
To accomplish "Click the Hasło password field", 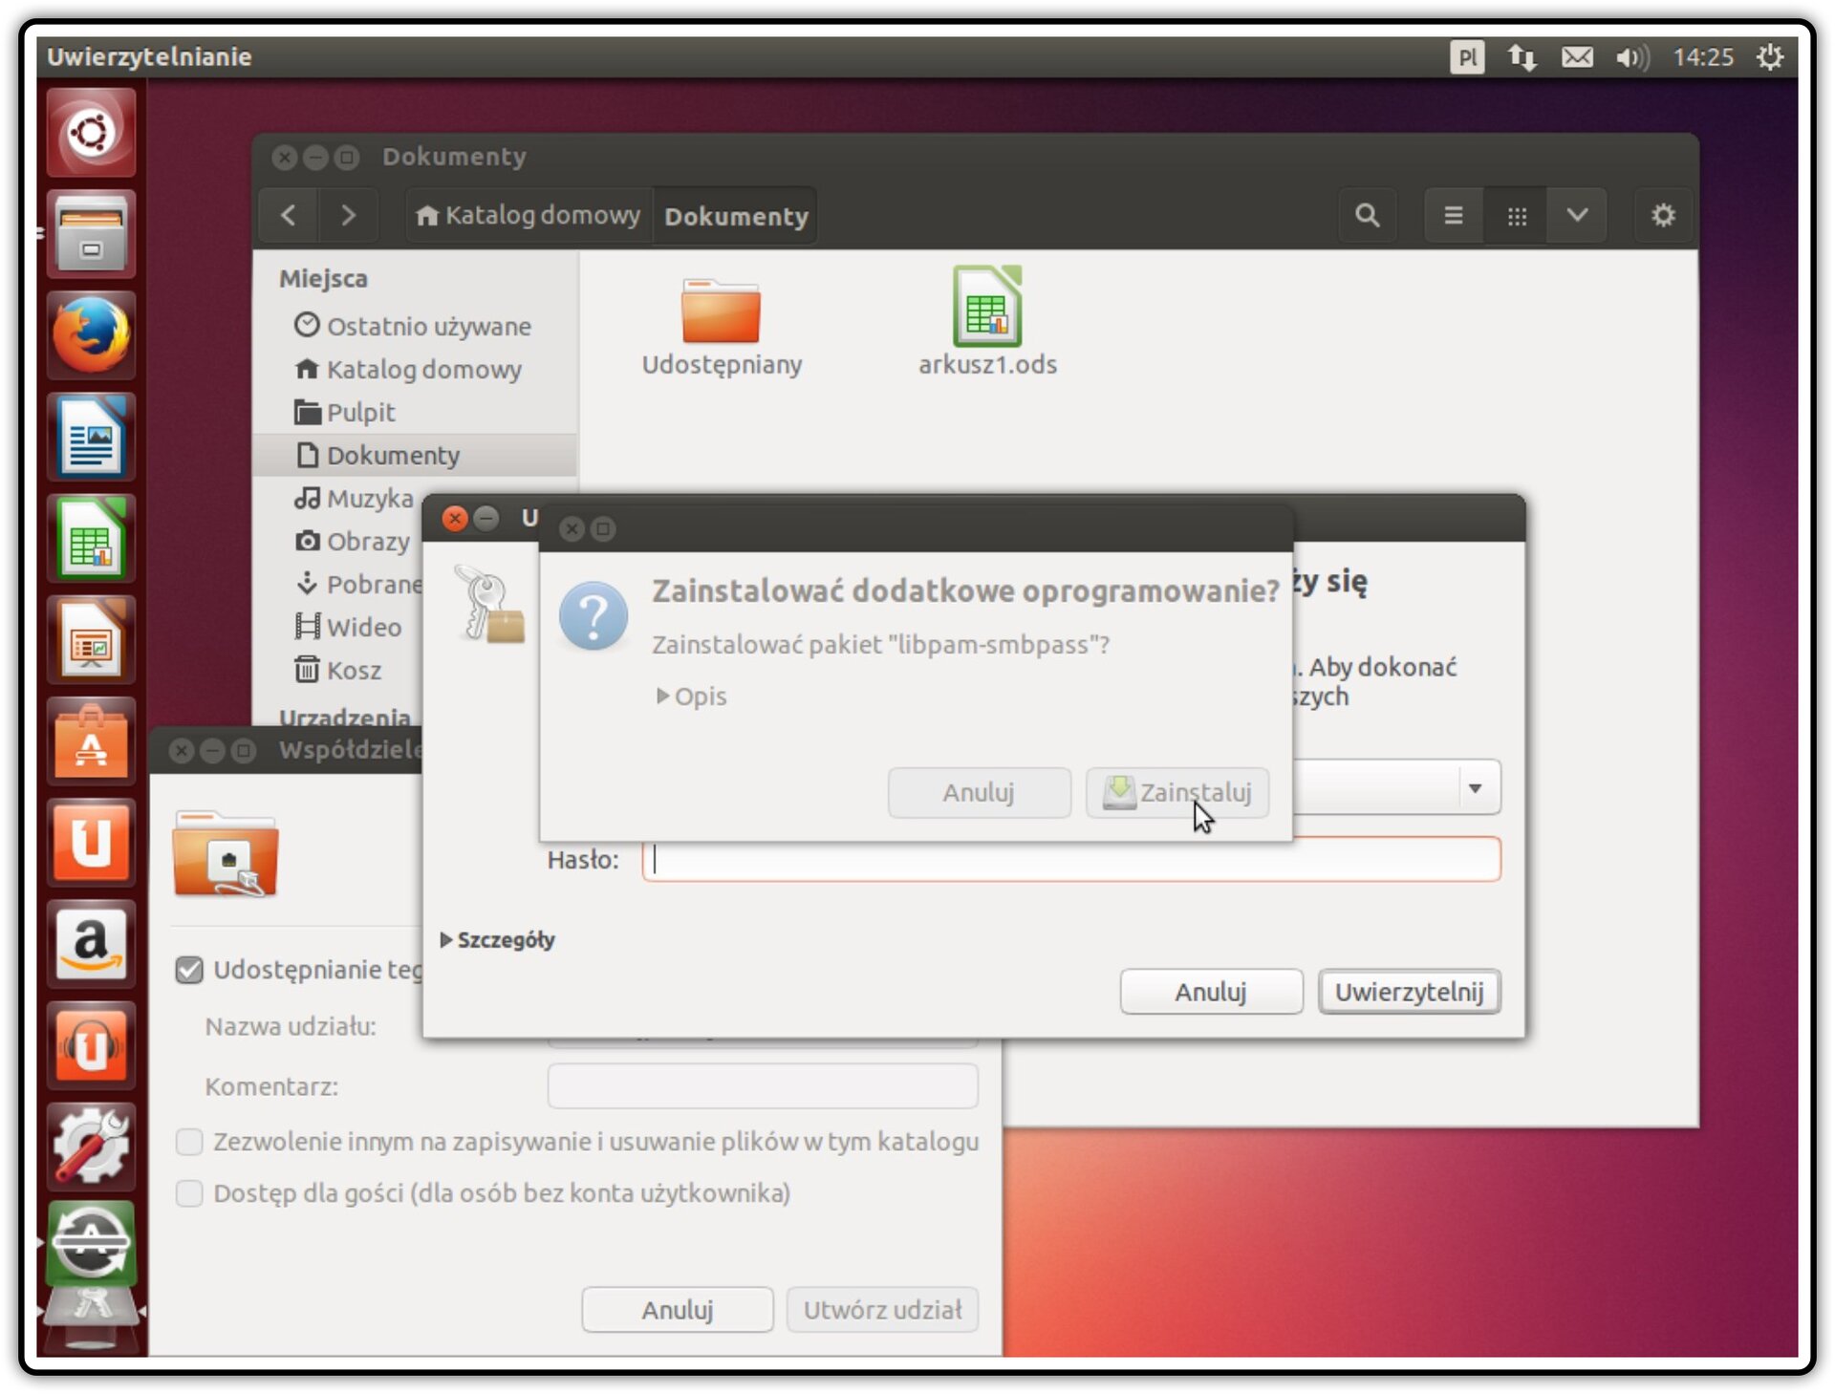I will pyautogui.click(x=1070, y=860).
